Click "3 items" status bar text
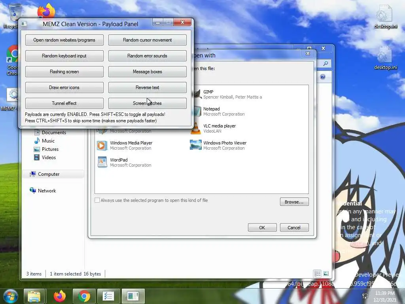405x304 pixels. [x=34, y=274]
